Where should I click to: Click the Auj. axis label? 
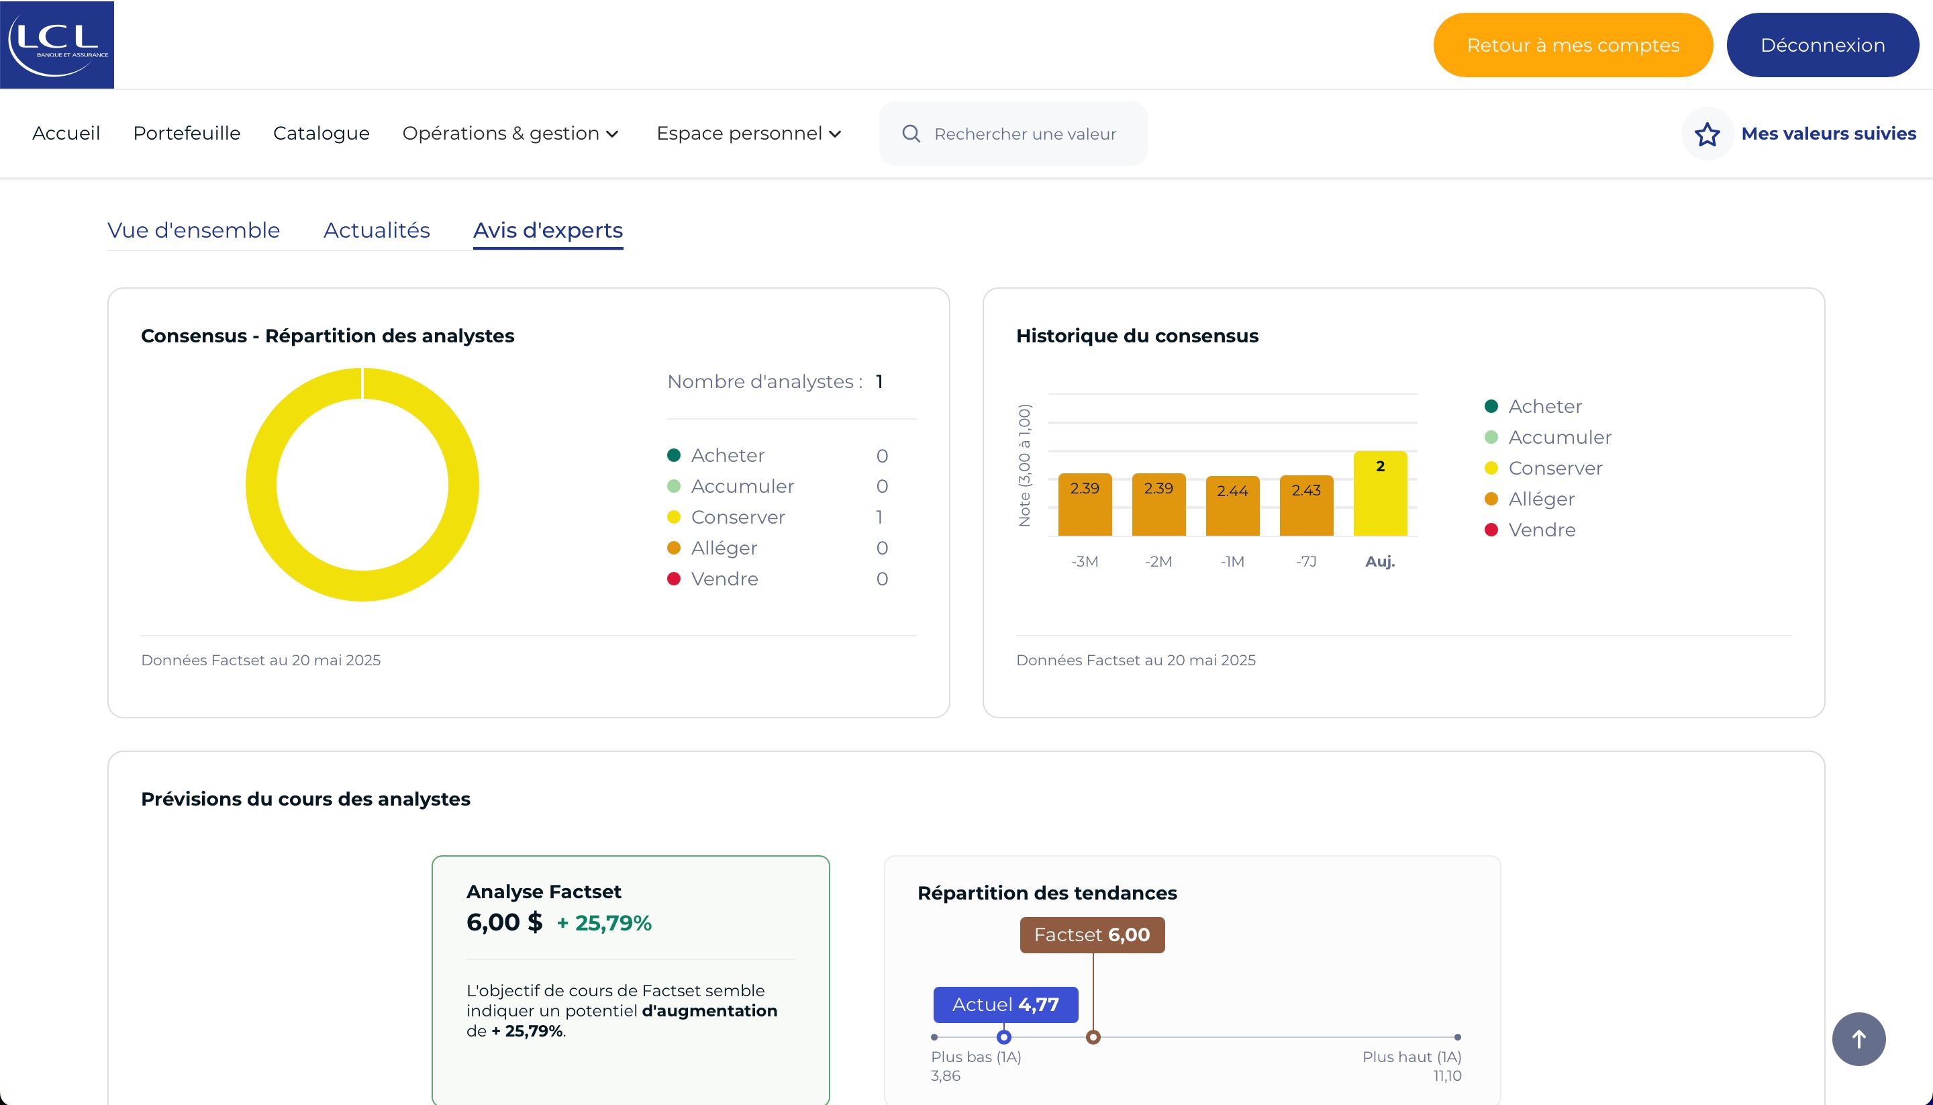pyautogui.click(x=1380, y=562)
